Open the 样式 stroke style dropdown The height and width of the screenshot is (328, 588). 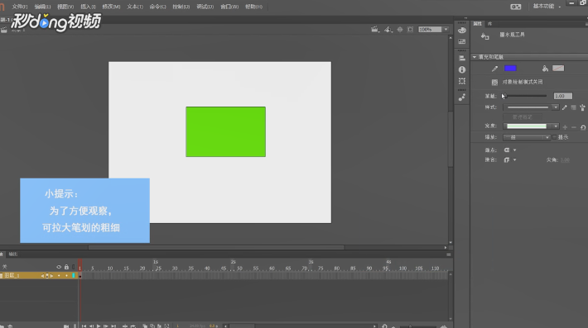coord(531,107)
